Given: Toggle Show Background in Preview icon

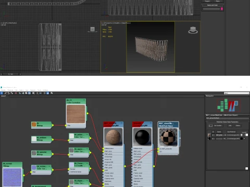Looking at the screenshot, I should (x=29, y=93).
